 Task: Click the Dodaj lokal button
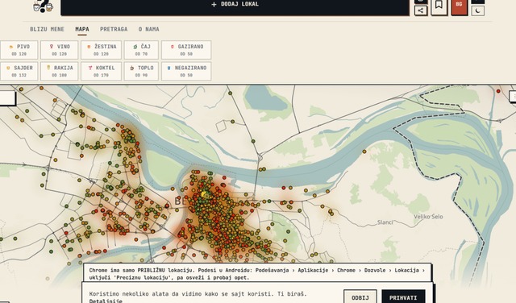235,7
